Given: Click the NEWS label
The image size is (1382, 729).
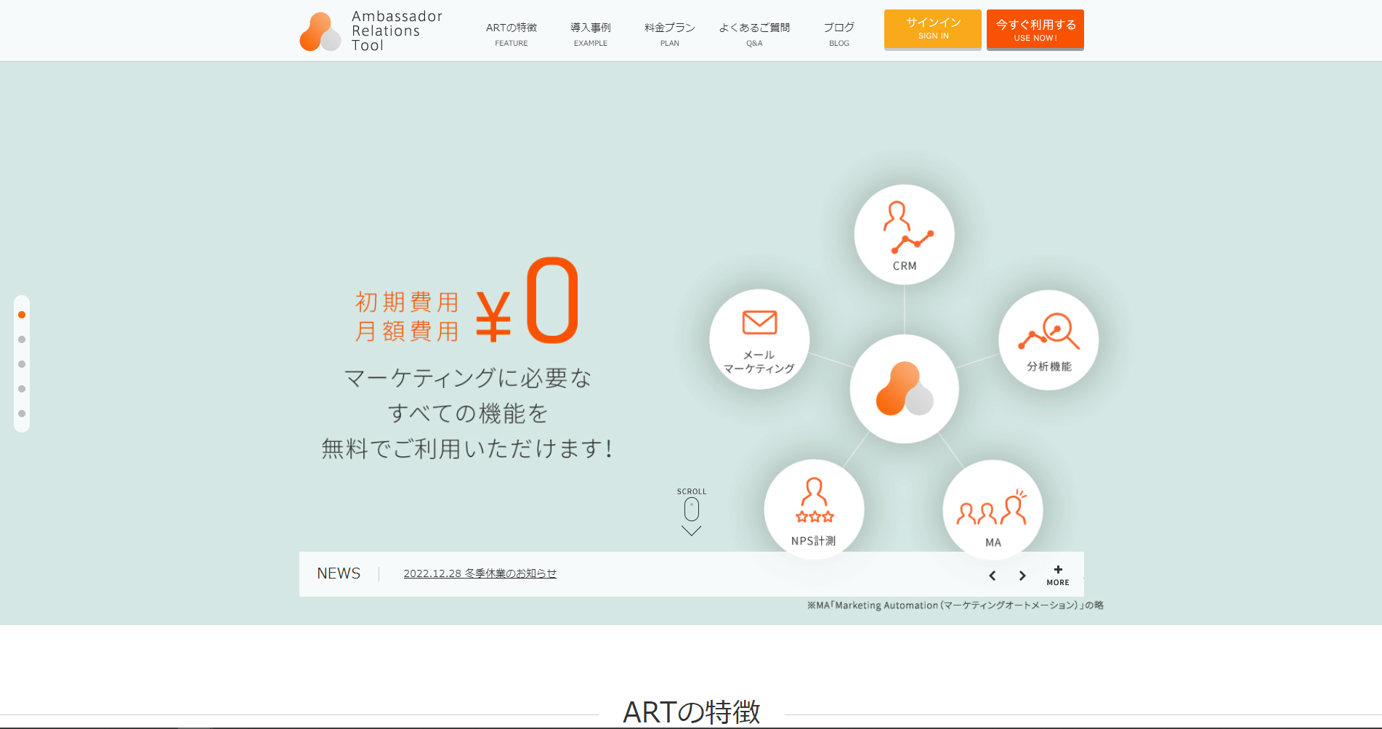Looking at the screenshot, I should pos(339,573).
